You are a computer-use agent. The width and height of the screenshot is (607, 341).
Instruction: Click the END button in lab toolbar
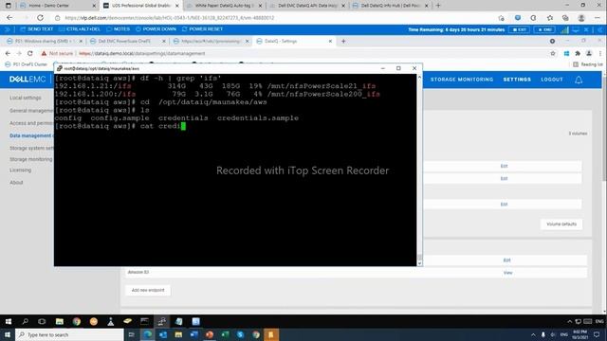click(544, 29)
